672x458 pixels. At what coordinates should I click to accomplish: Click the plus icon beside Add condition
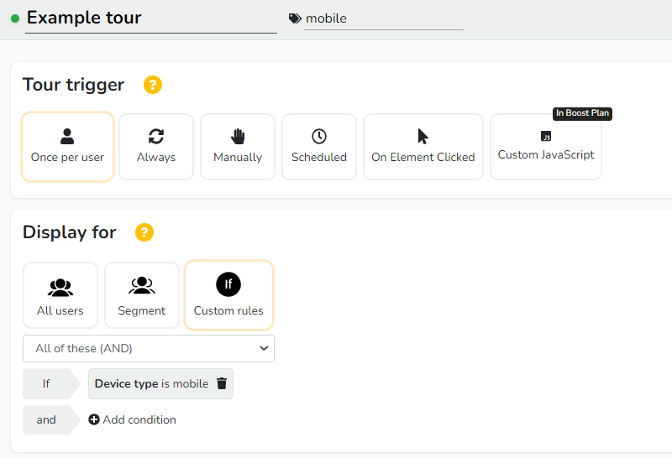point(94,419)
